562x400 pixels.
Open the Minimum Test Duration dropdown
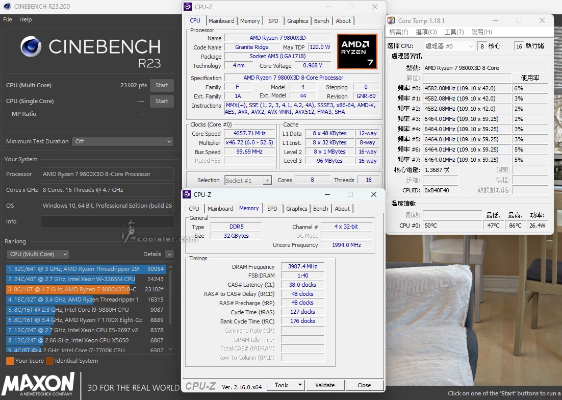pyautogui.click(x=122, y=141)
